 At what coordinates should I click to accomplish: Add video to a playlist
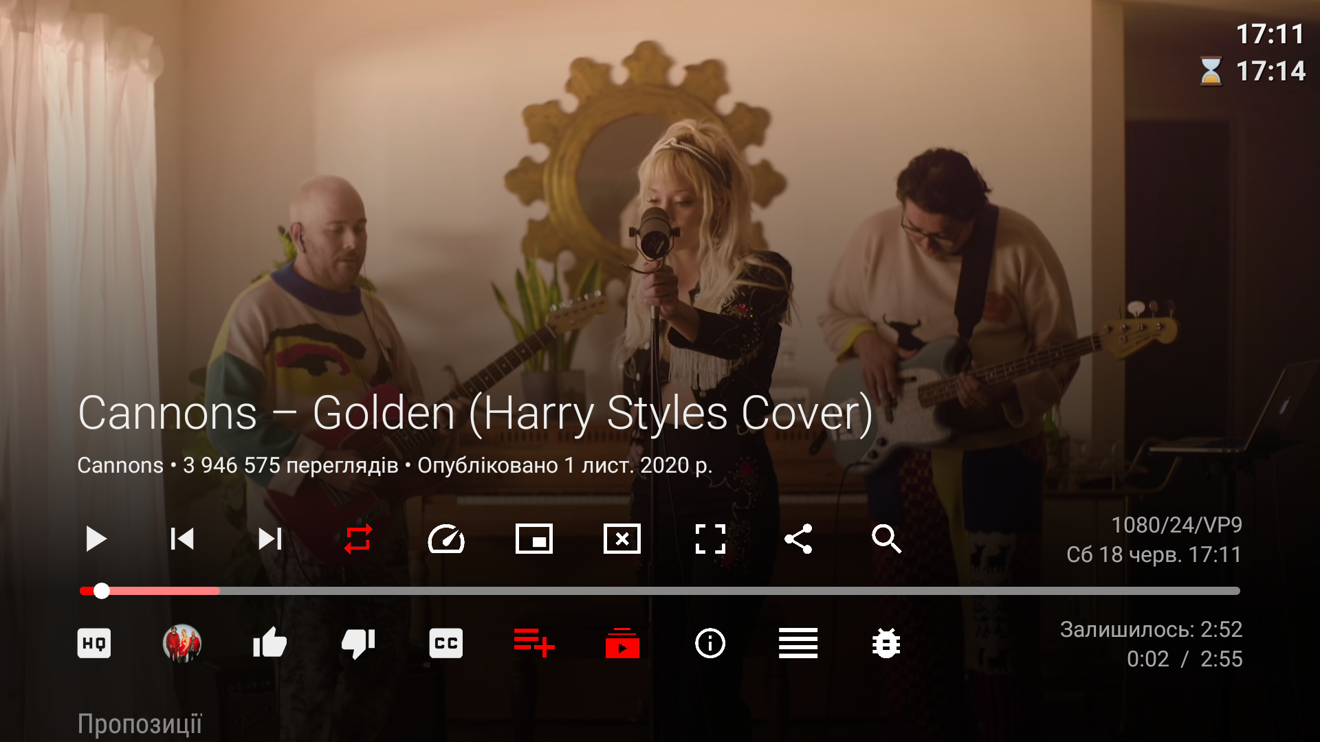click(x=533, y=644)
